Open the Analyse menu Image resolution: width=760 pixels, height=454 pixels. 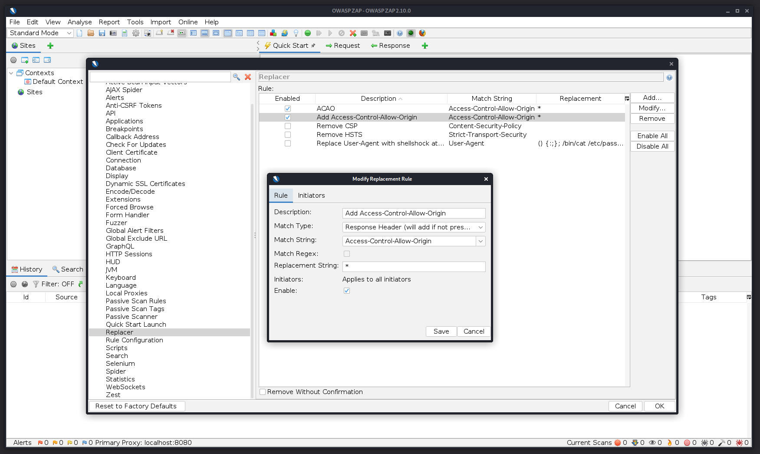(x=79, y=22)
